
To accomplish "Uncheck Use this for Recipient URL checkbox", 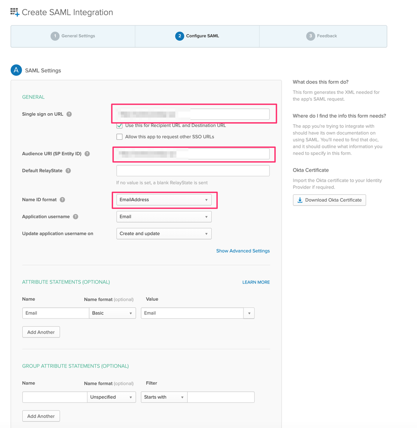I will click(120, 126).
